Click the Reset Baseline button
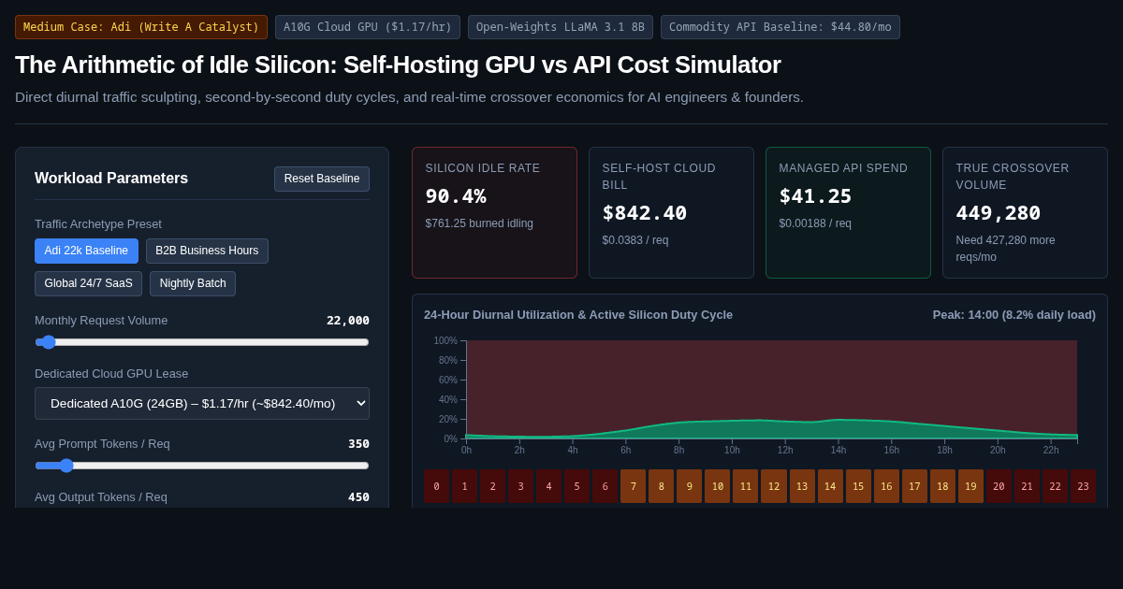1123x589 pixels. [322, 179]
